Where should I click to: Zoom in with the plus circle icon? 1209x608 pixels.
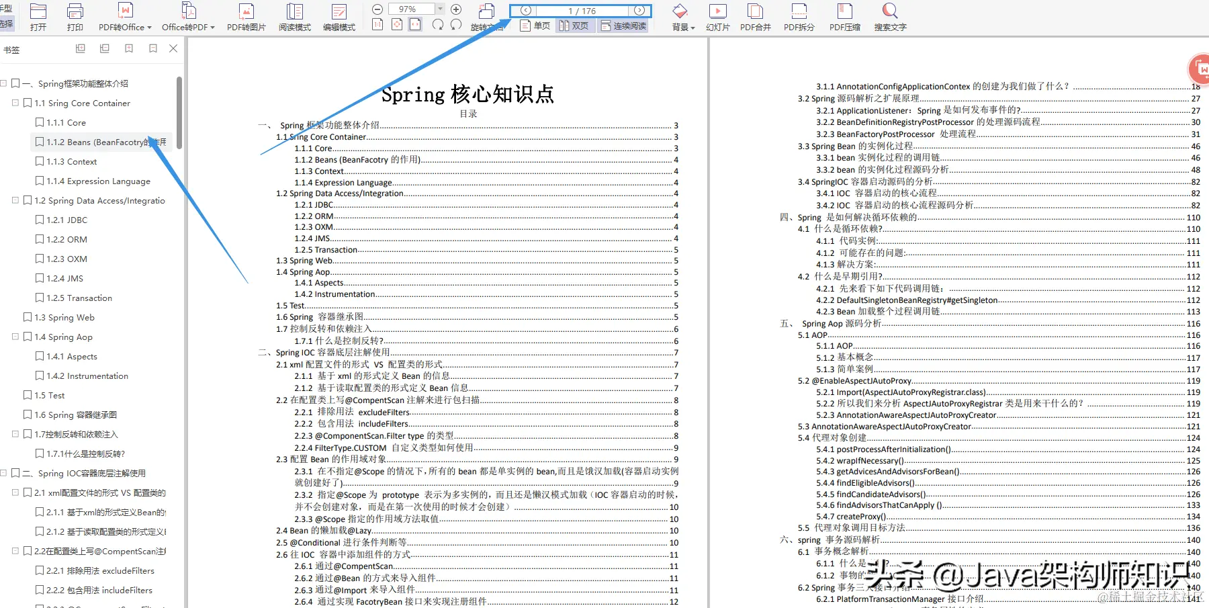[x=456, y=9]
